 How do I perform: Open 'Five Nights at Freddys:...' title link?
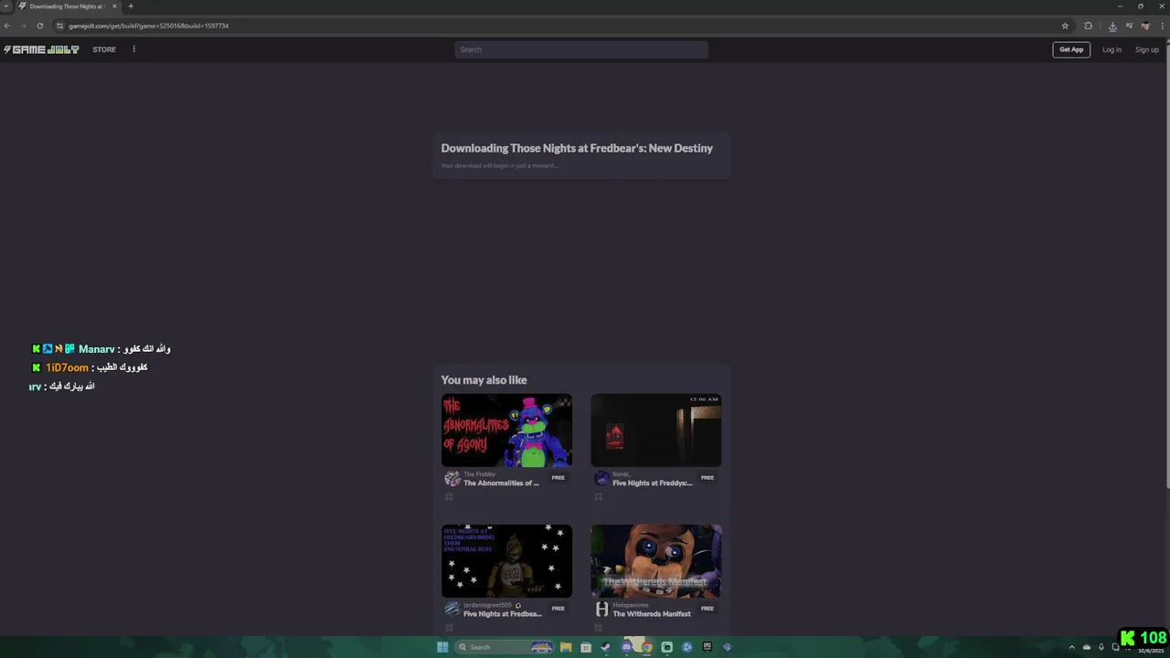652,483
